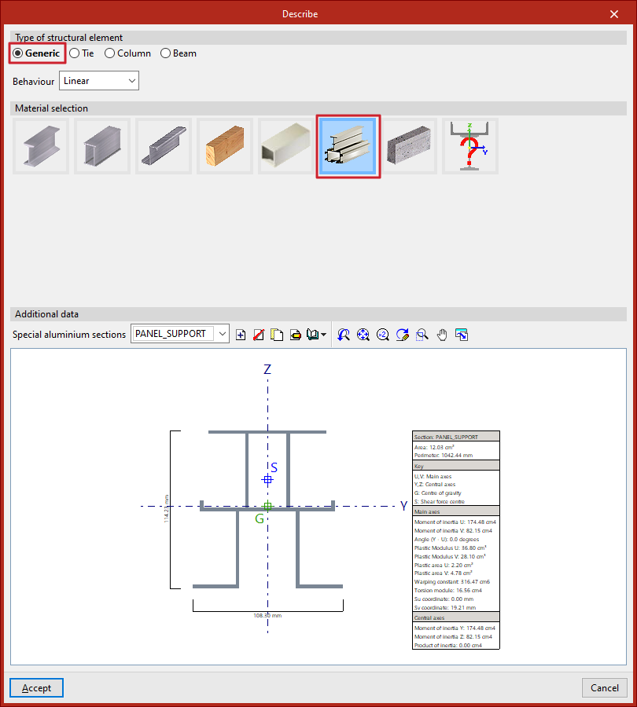637x707 pixels.
Task: Select extruded aluminium hollow section material
Action: pyautogui.click(x=286, y=146)
